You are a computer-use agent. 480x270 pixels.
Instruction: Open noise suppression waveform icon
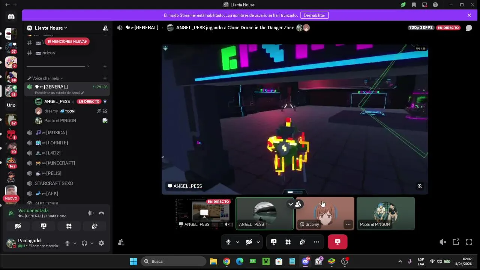[91, 213]
